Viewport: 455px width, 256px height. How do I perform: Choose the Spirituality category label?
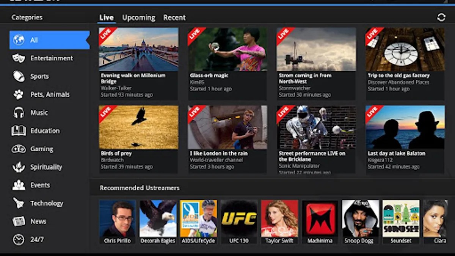[46, 167]
